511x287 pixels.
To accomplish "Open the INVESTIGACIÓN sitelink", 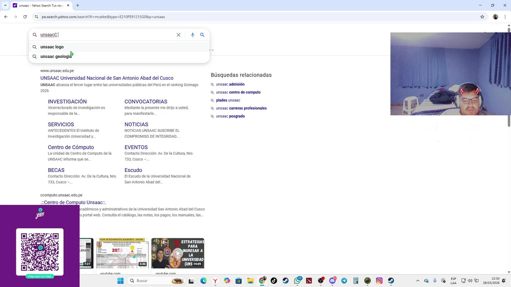I will point(67,102).
